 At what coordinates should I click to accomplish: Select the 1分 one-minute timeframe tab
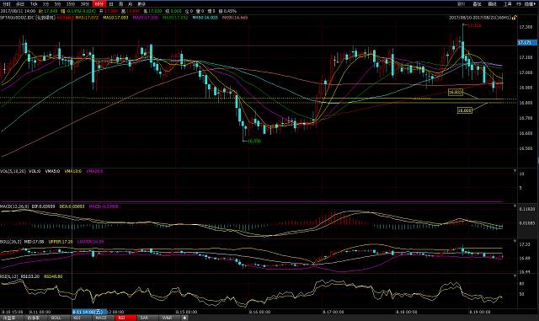[x=45, y=3]
